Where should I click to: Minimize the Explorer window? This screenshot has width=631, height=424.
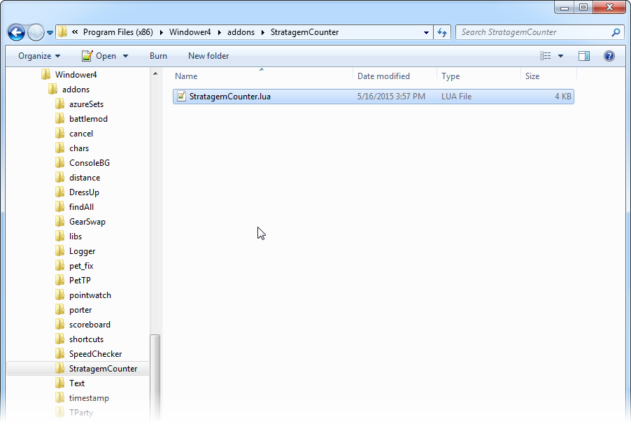point(565,7)
